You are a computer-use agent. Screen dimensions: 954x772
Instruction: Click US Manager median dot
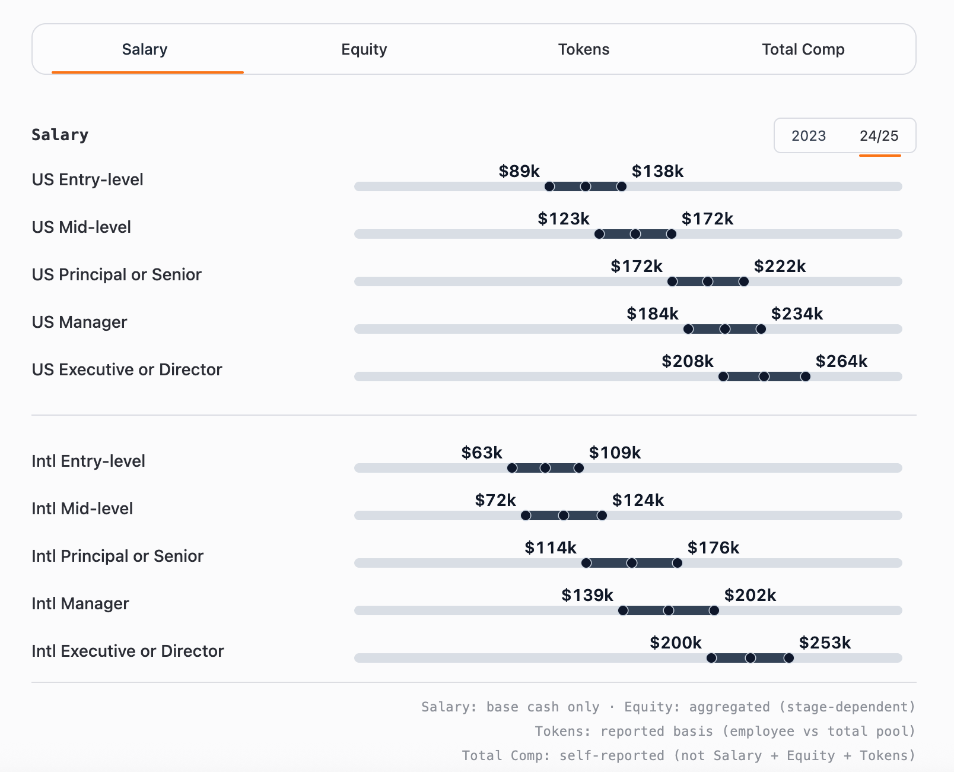tap(724, 329)
